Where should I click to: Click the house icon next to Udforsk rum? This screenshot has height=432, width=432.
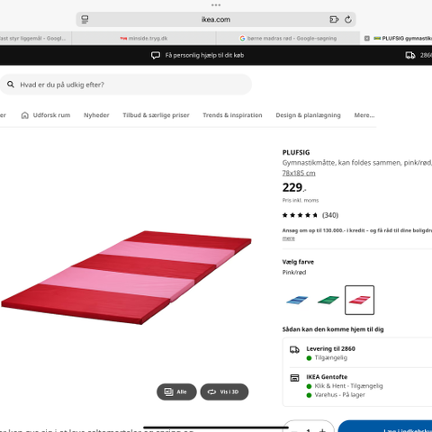click(25, 115)
